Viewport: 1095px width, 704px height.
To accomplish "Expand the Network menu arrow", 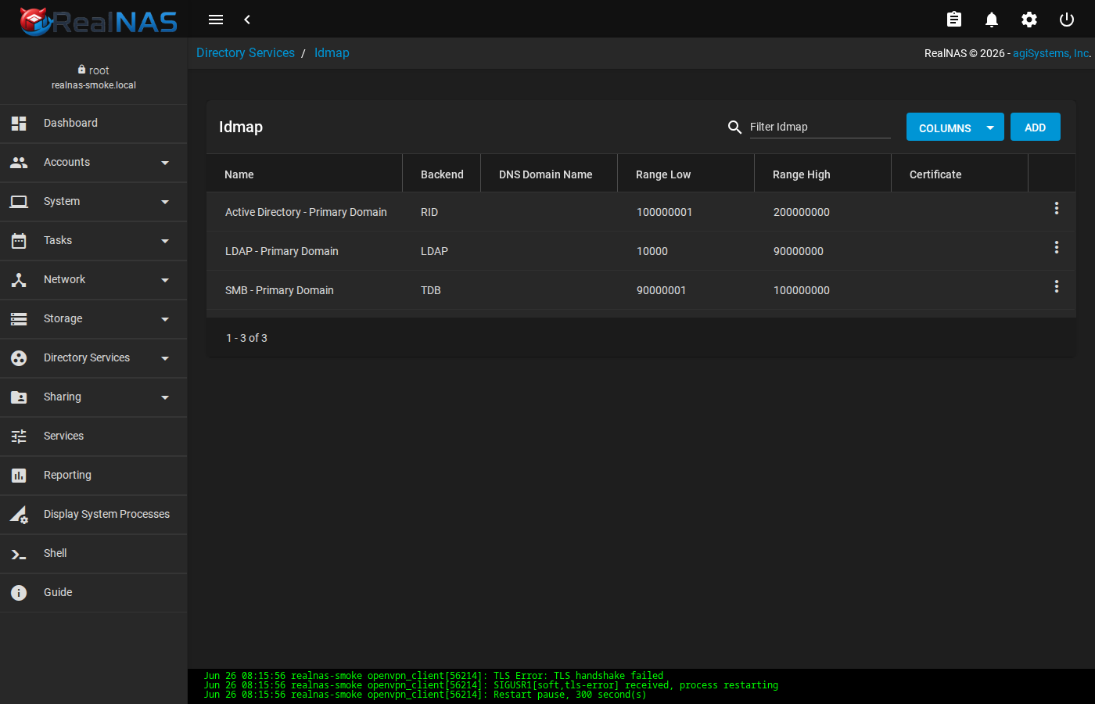I will click(165, 280).
